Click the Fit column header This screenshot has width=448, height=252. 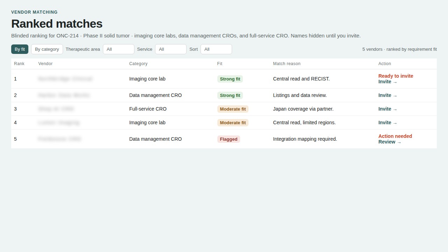click(220, 64)
